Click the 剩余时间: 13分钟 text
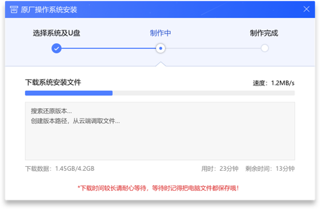The image size is (320, 209). [270, 169]
